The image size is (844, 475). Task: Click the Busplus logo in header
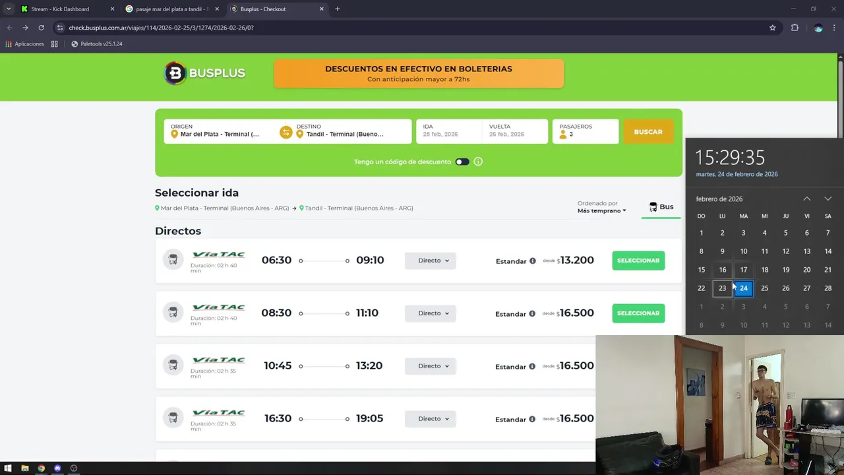204,73
